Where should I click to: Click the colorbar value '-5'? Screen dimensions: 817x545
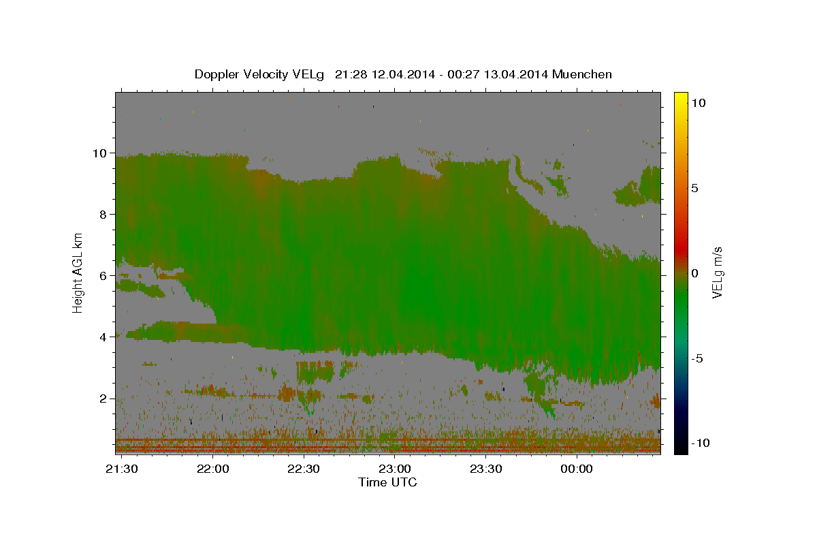[697, 358]
